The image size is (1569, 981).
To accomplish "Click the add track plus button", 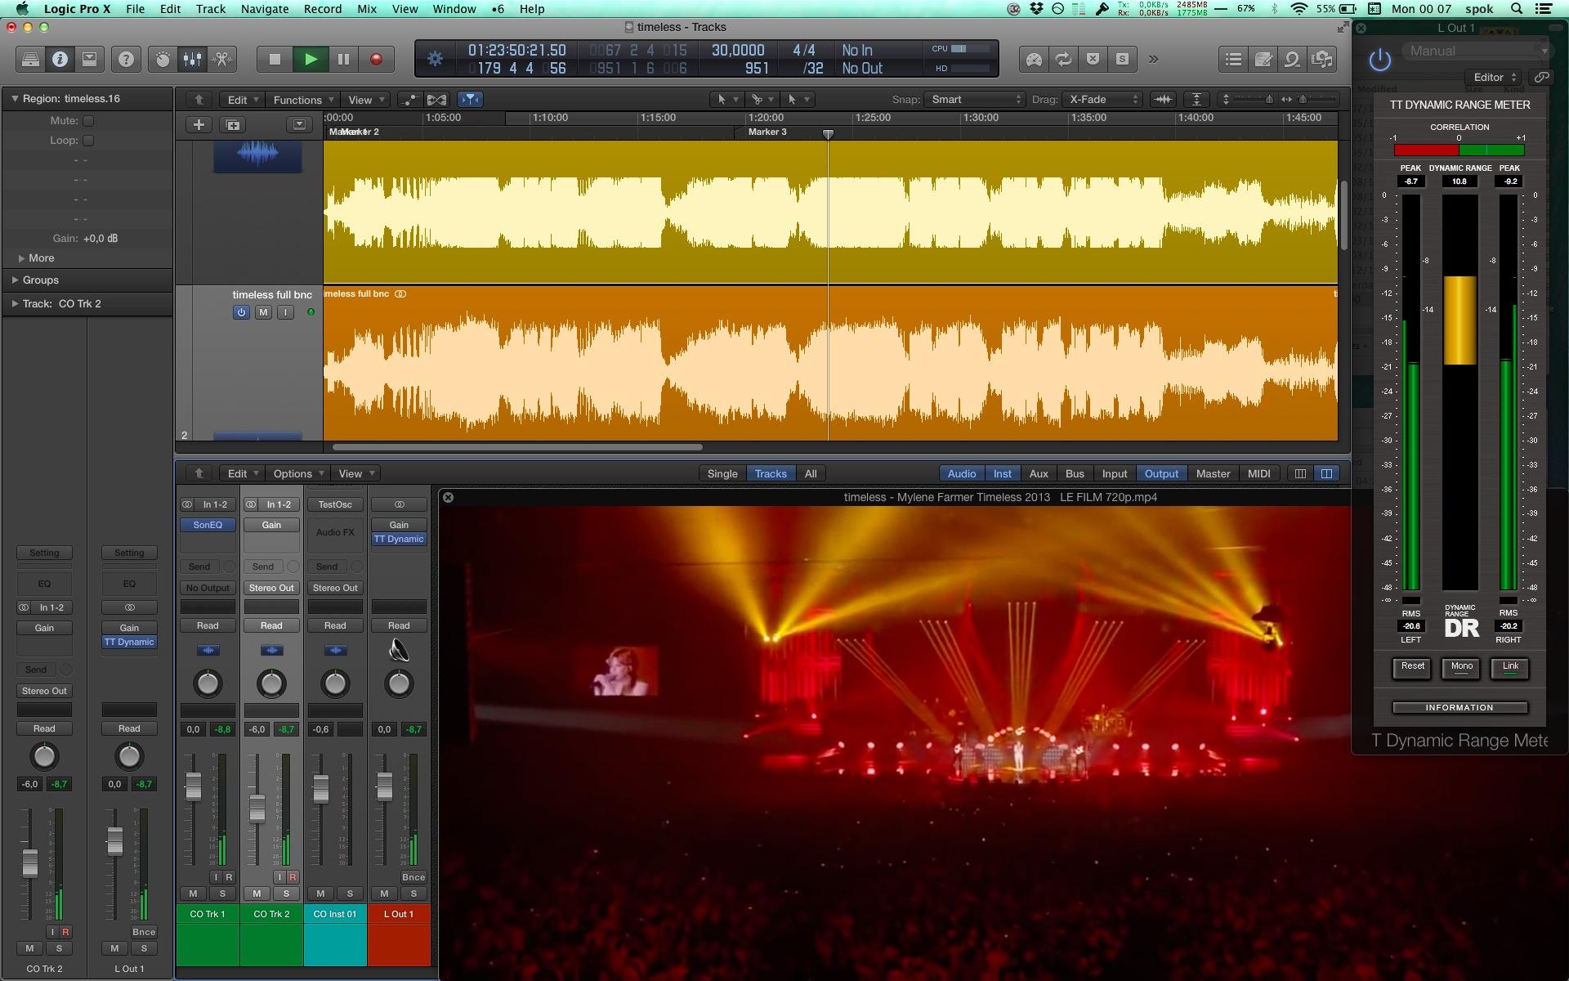I will (199, 124).
